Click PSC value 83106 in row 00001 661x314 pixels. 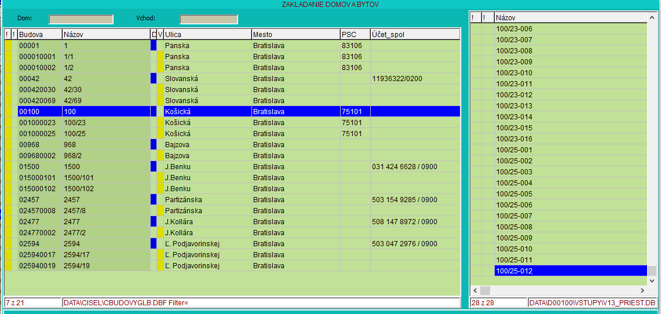352,46
